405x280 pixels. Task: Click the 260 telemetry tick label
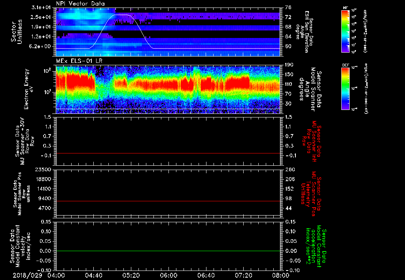point(290,170)
